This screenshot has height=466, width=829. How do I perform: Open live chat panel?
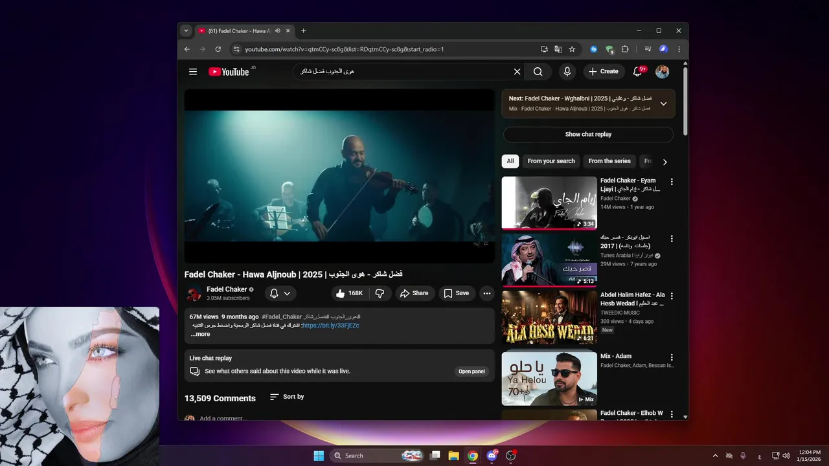[471, 372]
